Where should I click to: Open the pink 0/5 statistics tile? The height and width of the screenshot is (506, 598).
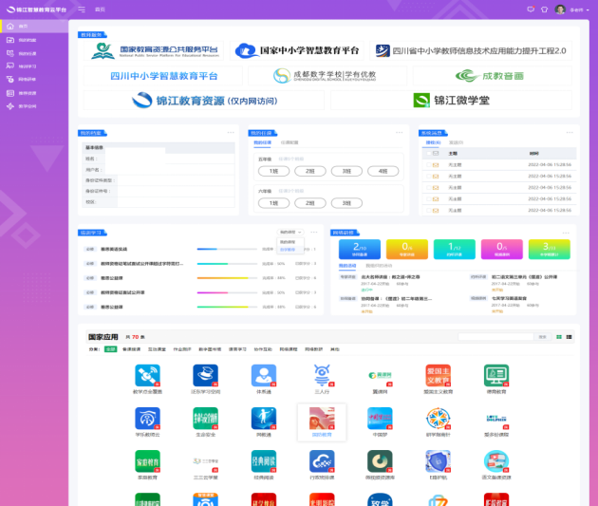click(x=501, y=250)
